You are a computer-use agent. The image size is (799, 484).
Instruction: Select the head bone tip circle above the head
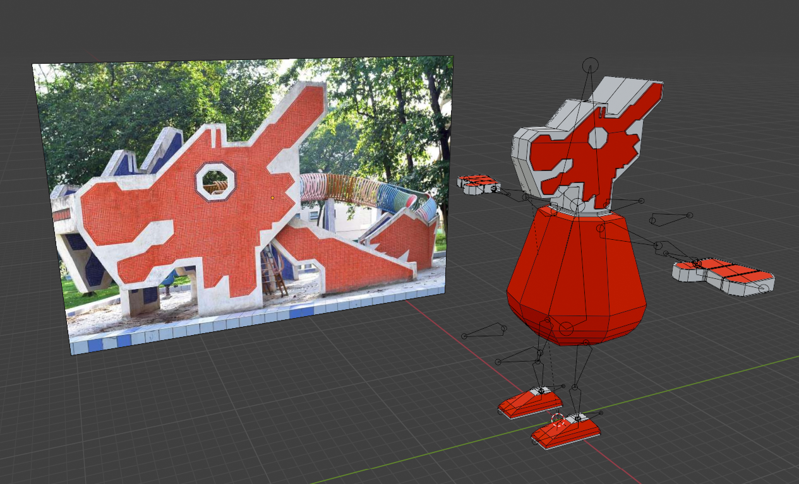point(590,64)
